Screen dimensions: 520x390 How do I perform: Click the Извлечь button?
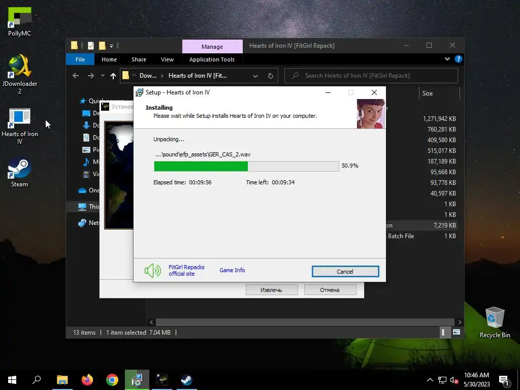pyautogui.click(x=272, y=290)
